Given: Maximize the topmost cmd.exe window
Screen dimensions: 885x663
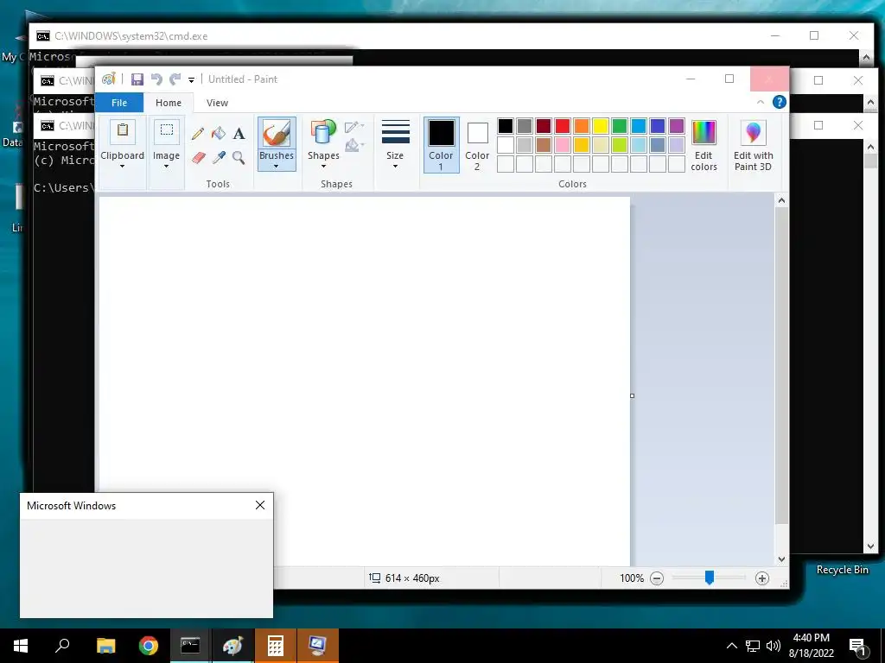Looking at the screenshot, I should click(x=814, y=35).
